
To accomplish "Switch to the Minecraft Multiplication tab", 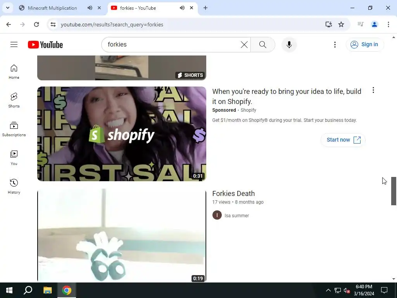I will click(52, 8).
